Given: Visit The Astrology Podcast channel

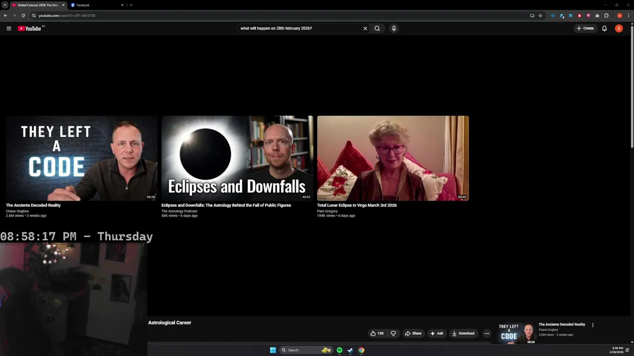Looking at the screenshot, I should coord(179,211).
